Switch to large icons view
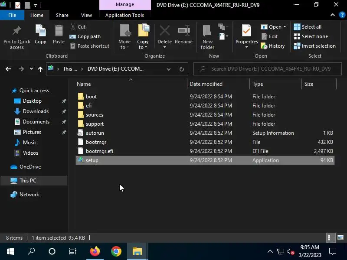The width and height of the screenshot is (347, 260). 340,237
